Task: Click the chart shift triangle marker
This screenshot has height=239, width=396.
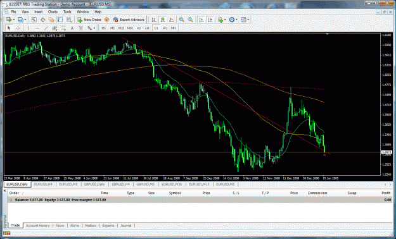Action: [x=328, y=34]
